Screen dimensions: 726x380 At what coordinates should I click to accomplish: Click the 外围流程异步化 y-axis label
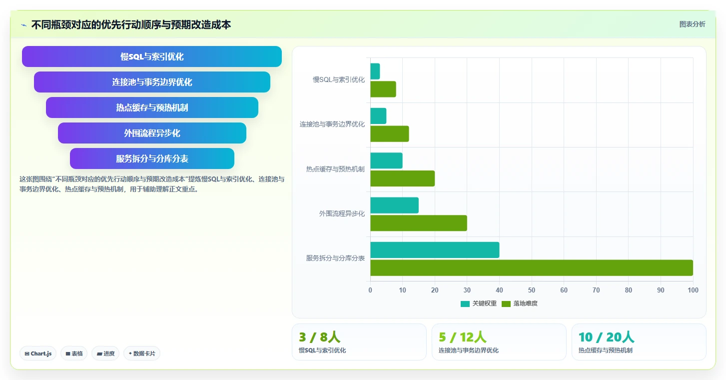(342, 213)
